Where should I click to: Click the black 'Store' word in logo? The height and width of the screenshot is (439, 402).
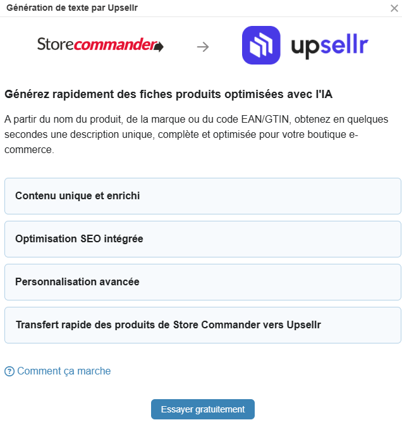coord(55,45)
